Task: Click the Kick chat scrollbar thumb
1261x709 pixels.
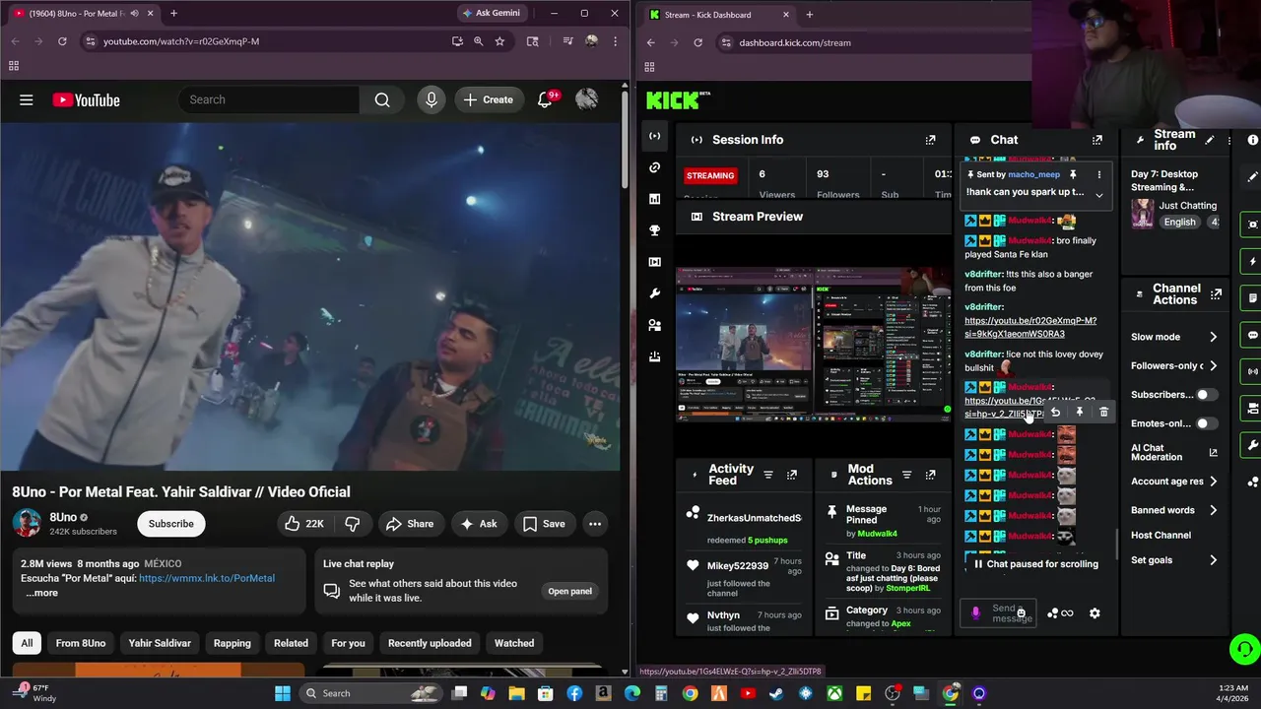Action: [x=1115, y=545]
